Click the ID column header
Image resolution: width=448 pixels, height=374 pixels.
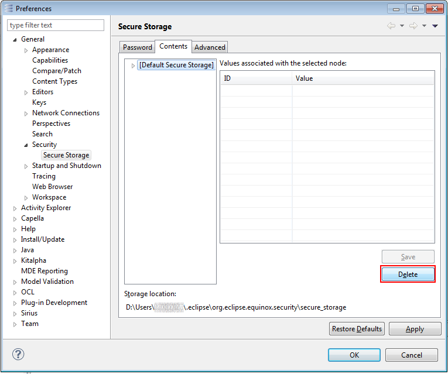point(256,78)
